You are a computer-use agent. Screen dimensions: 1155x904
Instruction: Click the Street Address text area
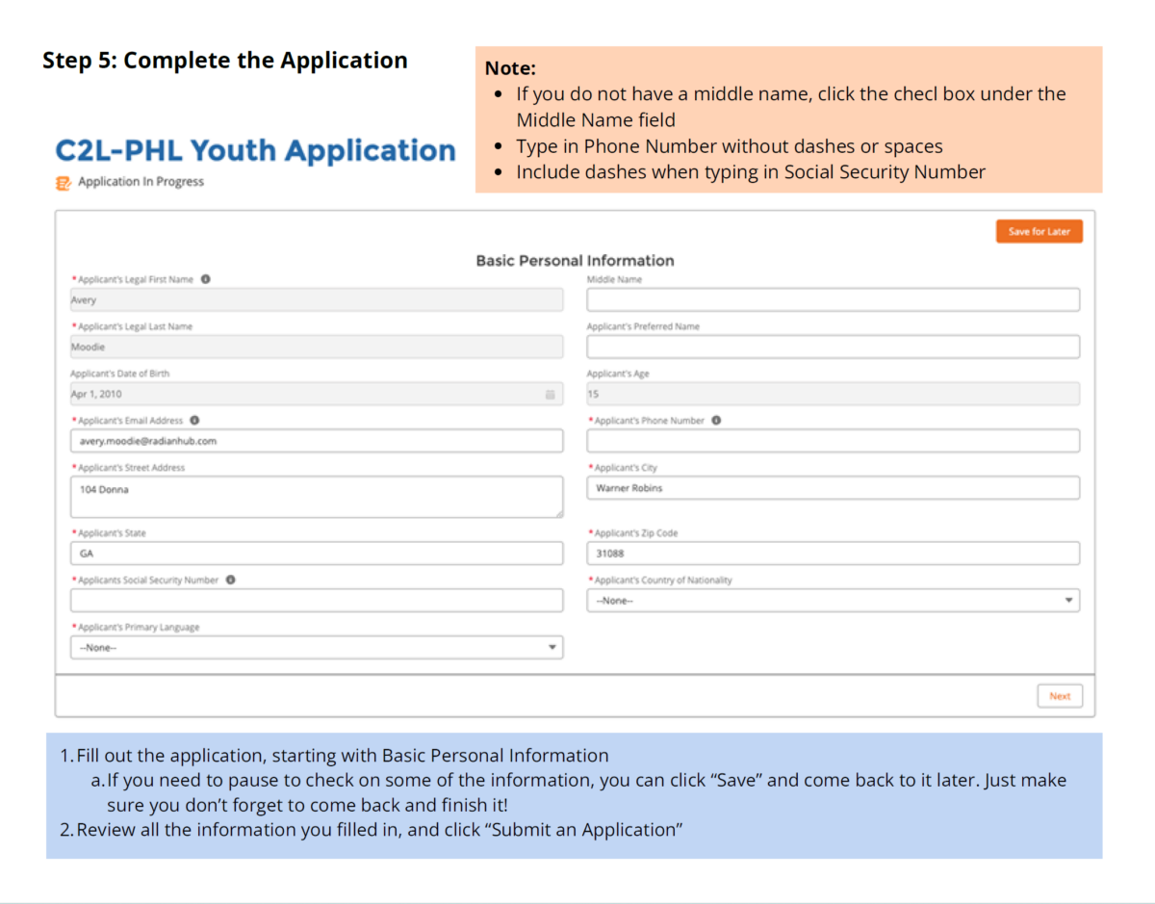(x=316, y=497)
